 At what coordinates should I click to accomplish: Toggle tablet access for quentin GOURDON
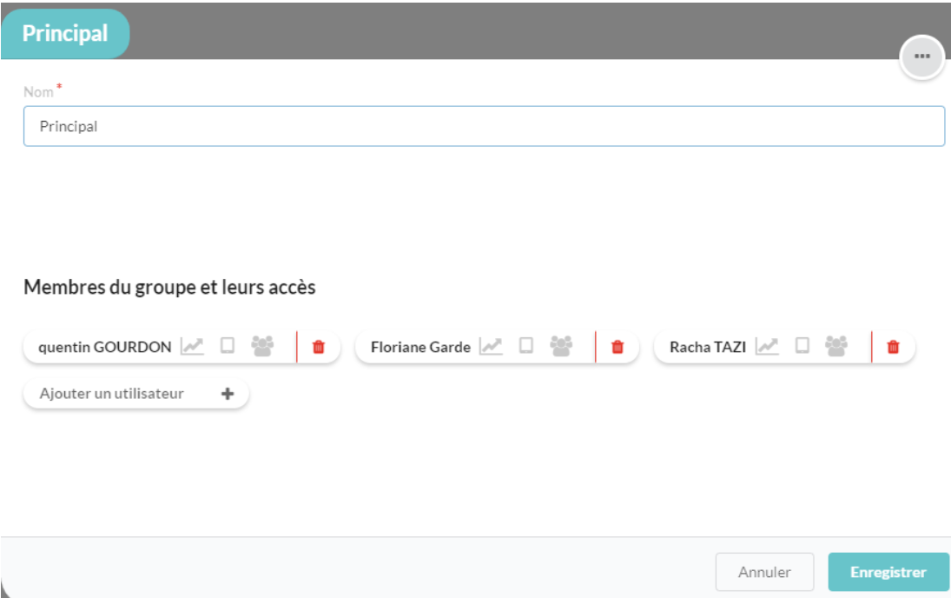228,346
